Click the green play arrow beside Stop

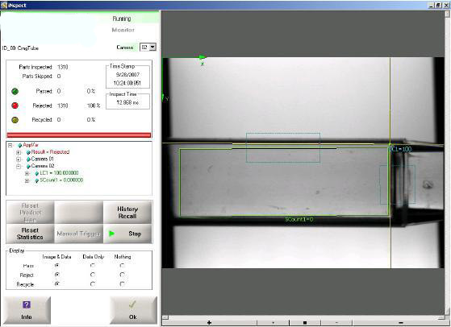pyautogui.click(x=112, y=234)
